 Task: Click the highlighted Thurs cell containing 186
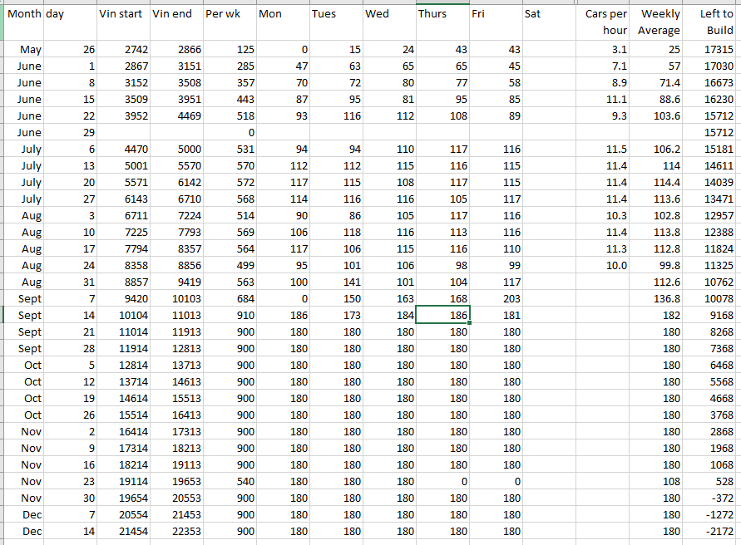point(442,316)
